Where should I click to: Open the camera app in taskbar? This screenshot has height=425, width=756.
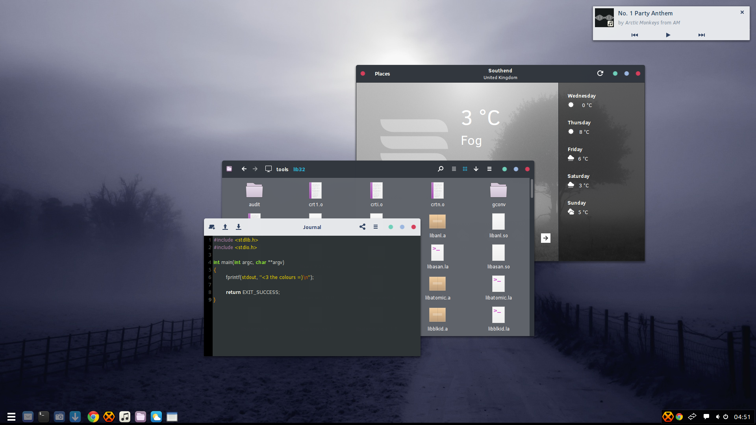click(x=59, y=417)
